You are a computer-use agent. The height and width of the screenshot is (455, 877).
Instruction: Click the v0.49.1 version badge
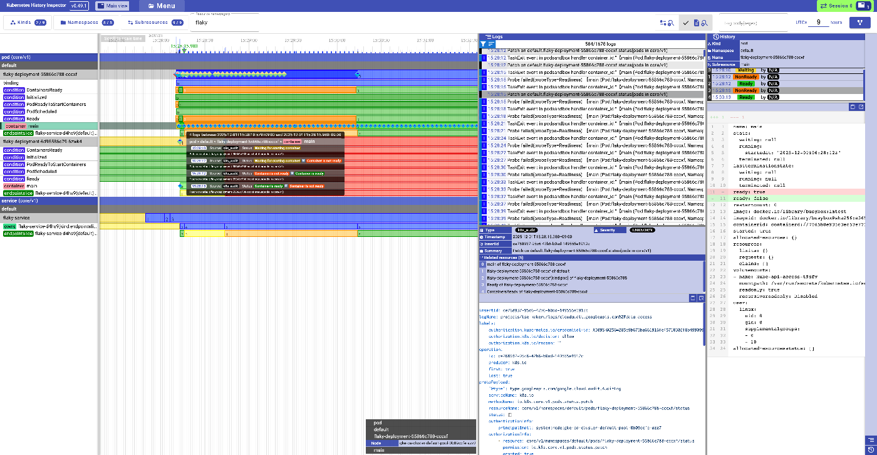(x=80, y=6)
